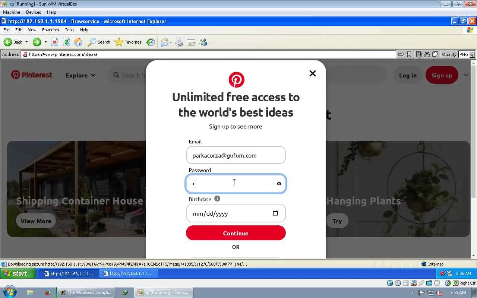
Task: Go to the IE Home page icon
Action: tap(78, 42)
